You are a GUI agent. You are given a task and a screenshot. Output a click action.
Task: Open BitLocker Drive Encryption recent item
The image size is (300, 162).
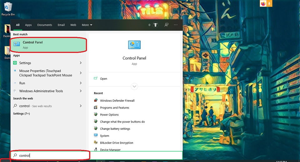pos(117,143)
